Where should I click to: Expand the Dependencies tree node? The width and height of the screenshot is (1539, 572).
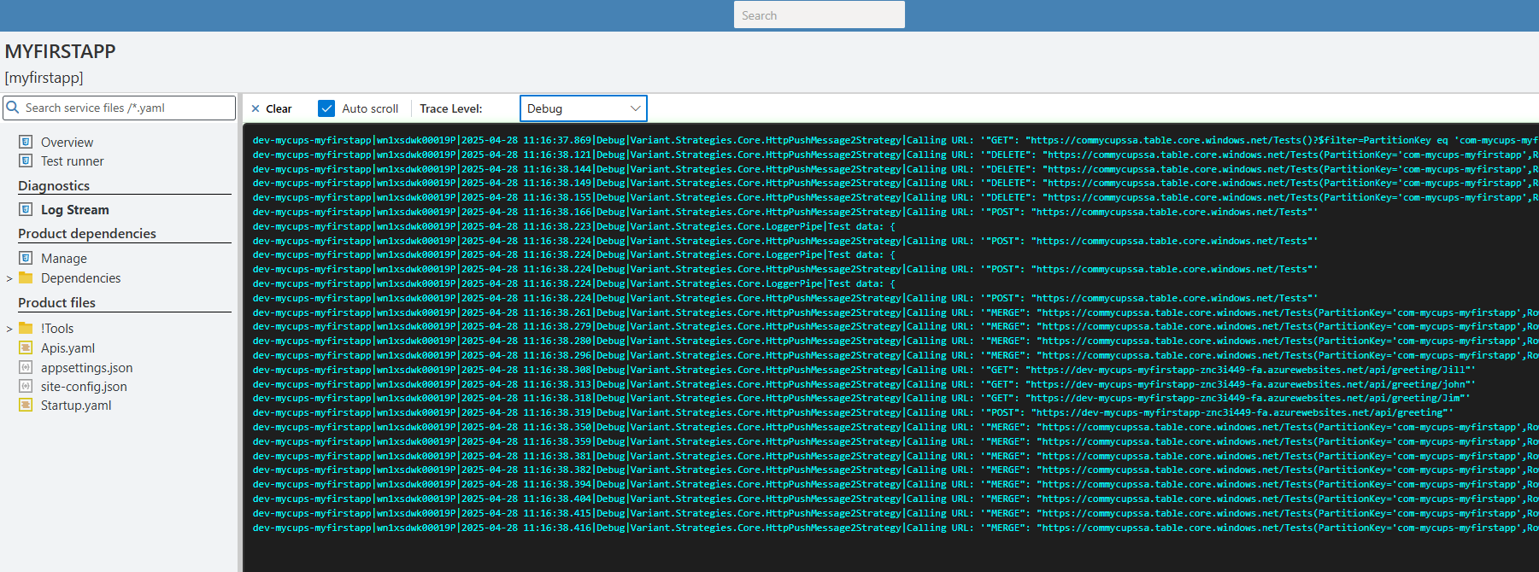click(9, 278)
